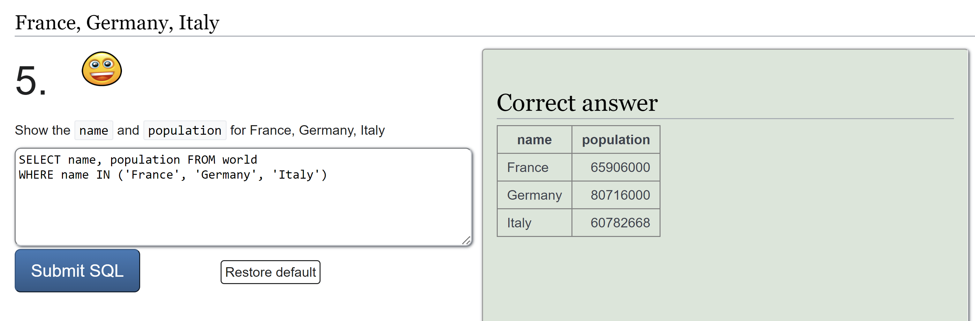
Task: Select the 'name' column header in results
Action: point(534,140)
